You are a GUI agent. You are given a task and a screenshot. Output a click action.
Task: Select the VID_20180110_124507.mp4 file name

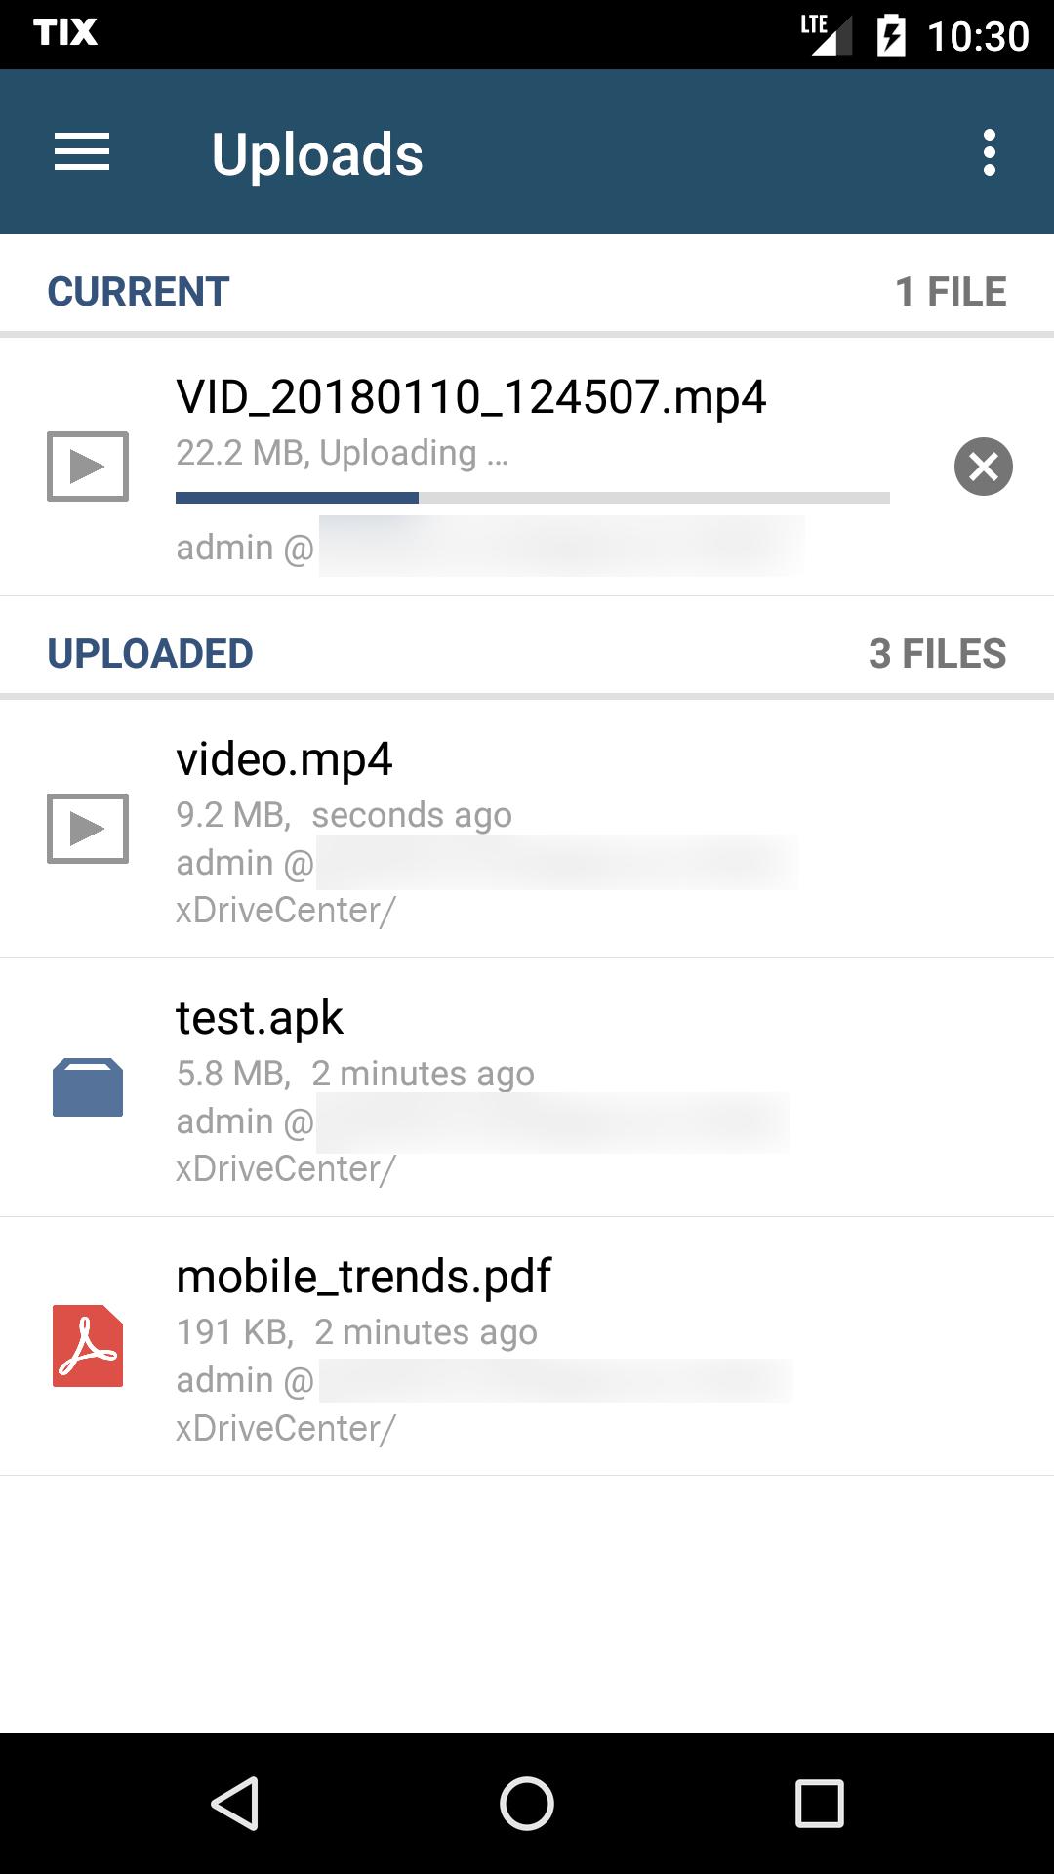click(471, 397)
